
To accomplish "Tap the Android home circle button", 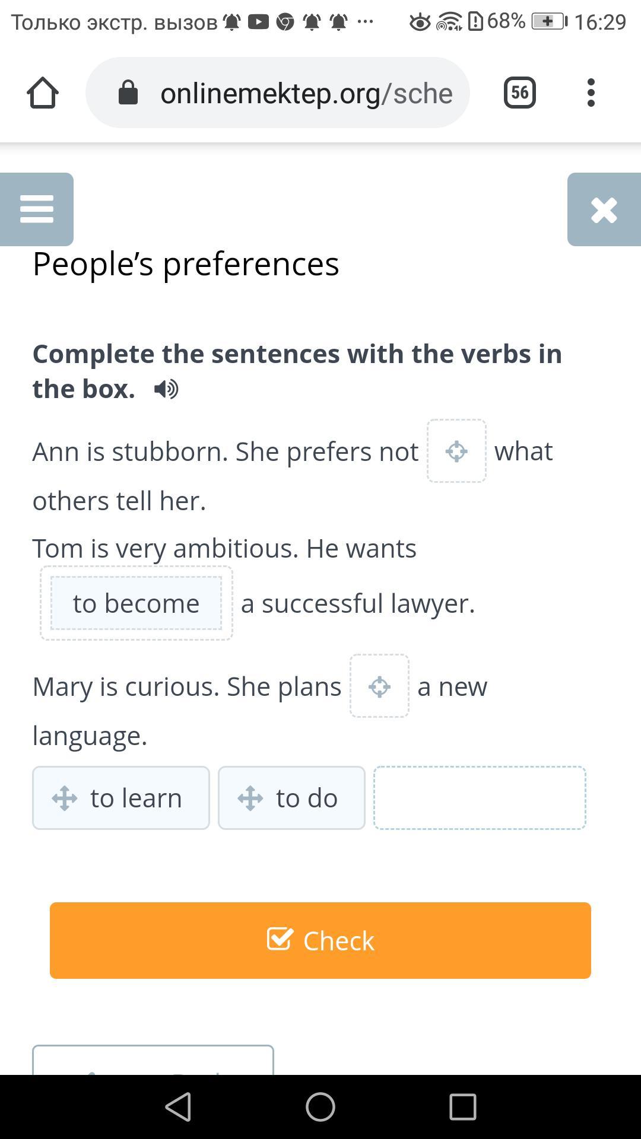I will tap(320, 1107).
